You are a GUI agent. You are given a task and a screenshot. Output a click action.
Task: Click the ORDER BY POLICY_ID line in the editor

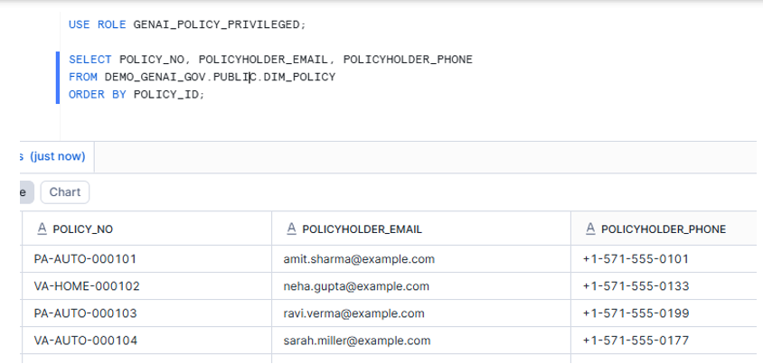137,94
